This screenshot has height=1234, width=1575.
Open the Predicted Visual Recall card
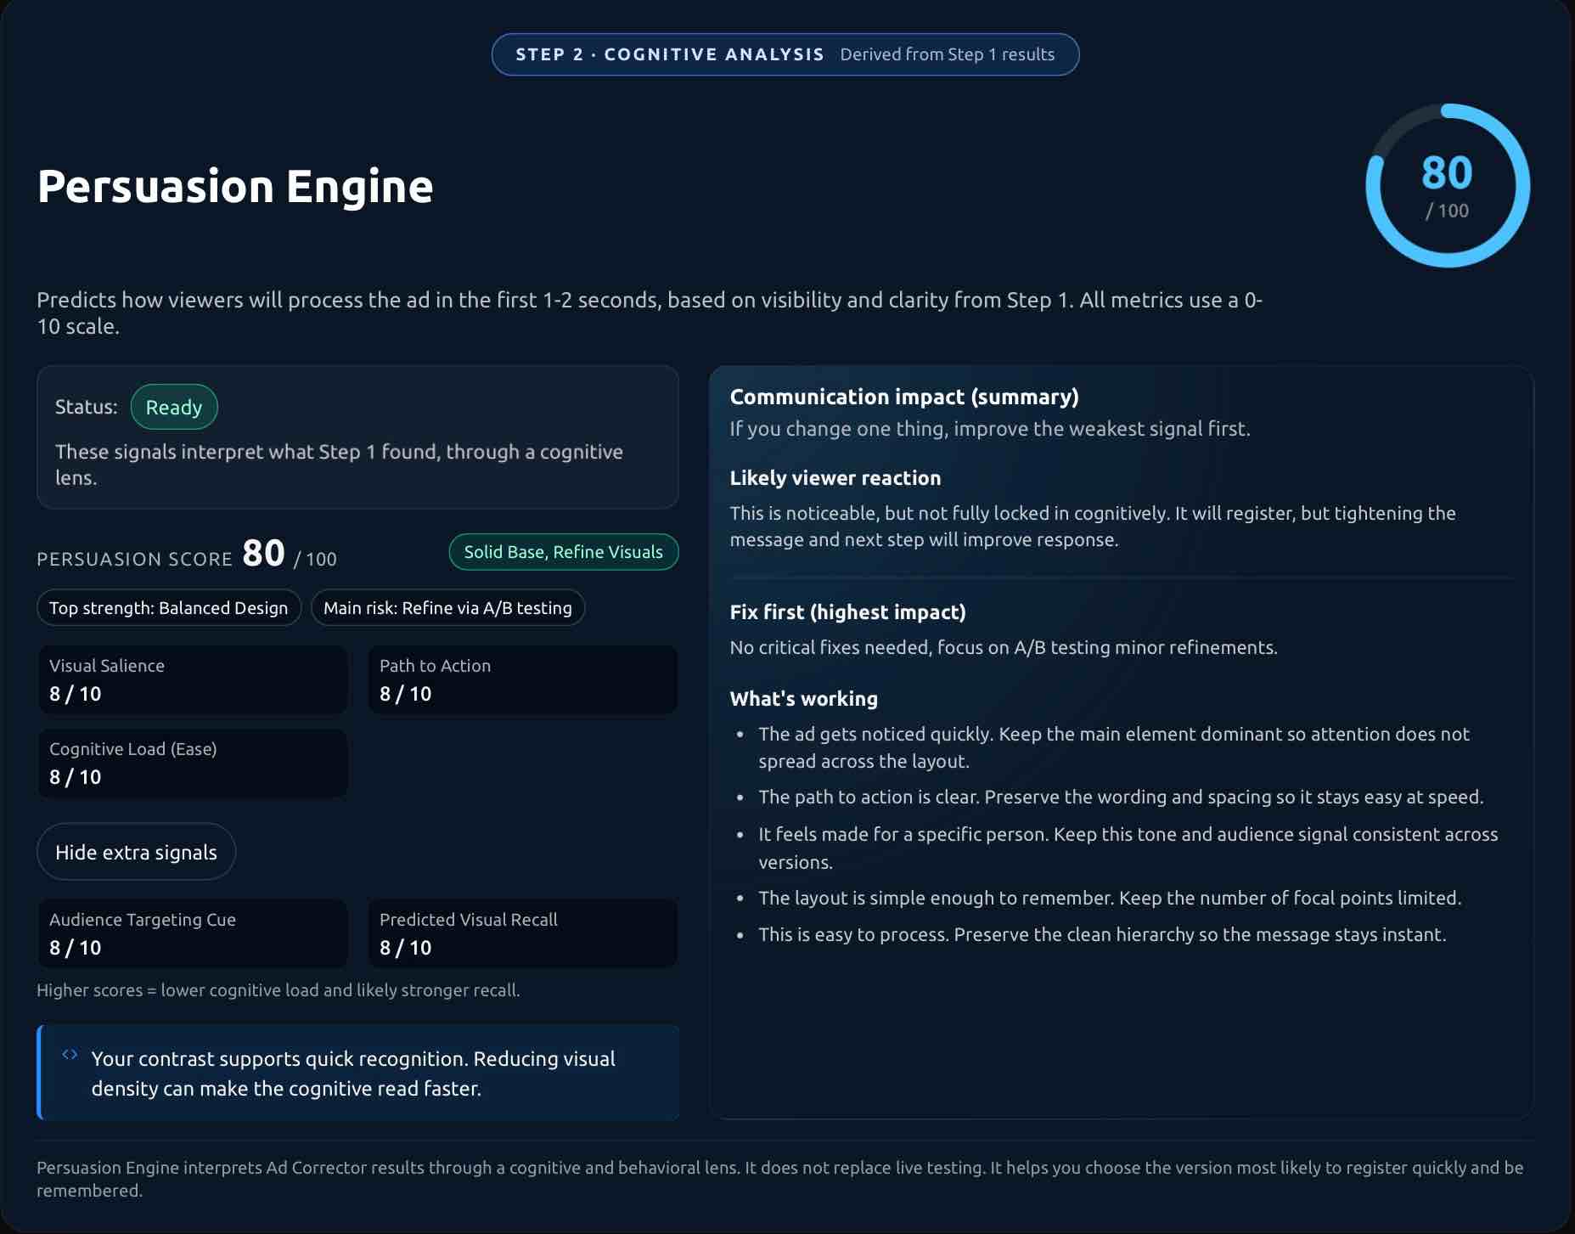point(521,933)
